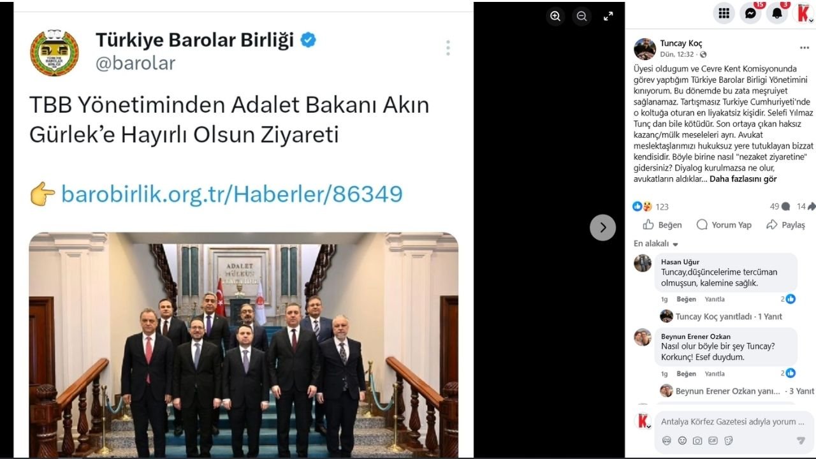816x459 pixels.
Task: Like the post with Beğen
Action: tap(663, 225)
